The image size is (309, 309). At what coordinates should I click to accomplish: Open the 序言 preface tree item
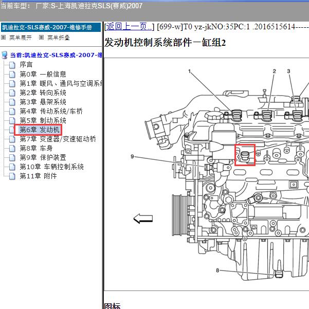point(26,65)
